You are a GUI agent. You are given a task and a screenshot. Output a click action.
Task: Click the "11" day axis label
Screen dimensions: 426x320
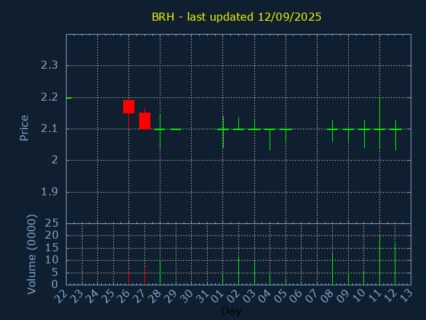pyautogui.click(x=375, y=296)
